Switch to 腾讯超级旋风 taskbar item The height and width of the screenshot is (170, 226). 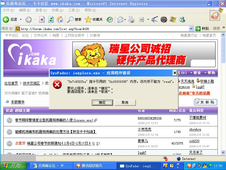coord(95,166)
